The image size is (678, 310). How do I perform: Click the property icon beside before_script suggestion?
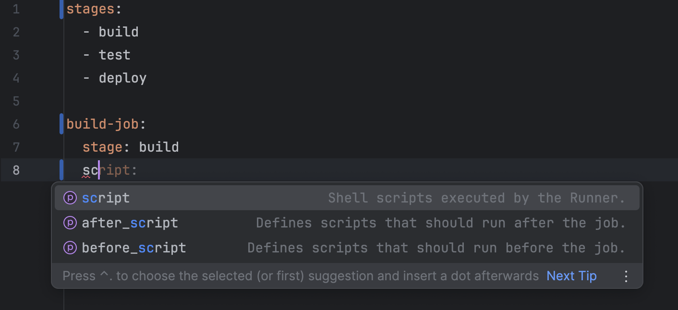(70, 248)
